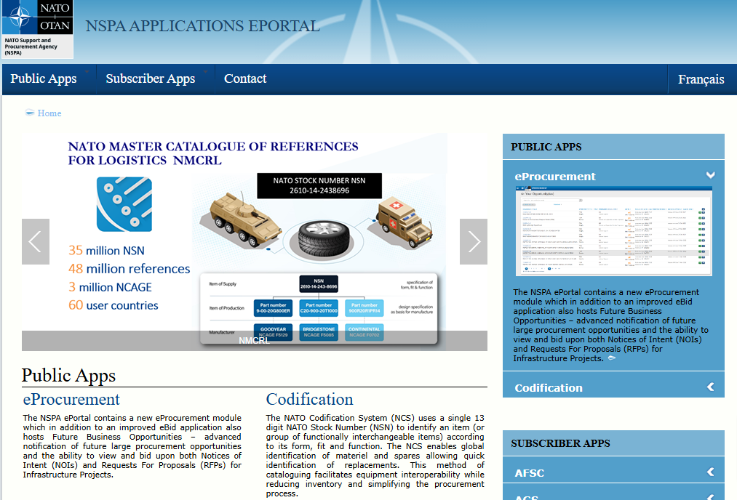Expand the AFSC subscriber section
This screenshot has height=500, width=737.
(x=710, y=472)
